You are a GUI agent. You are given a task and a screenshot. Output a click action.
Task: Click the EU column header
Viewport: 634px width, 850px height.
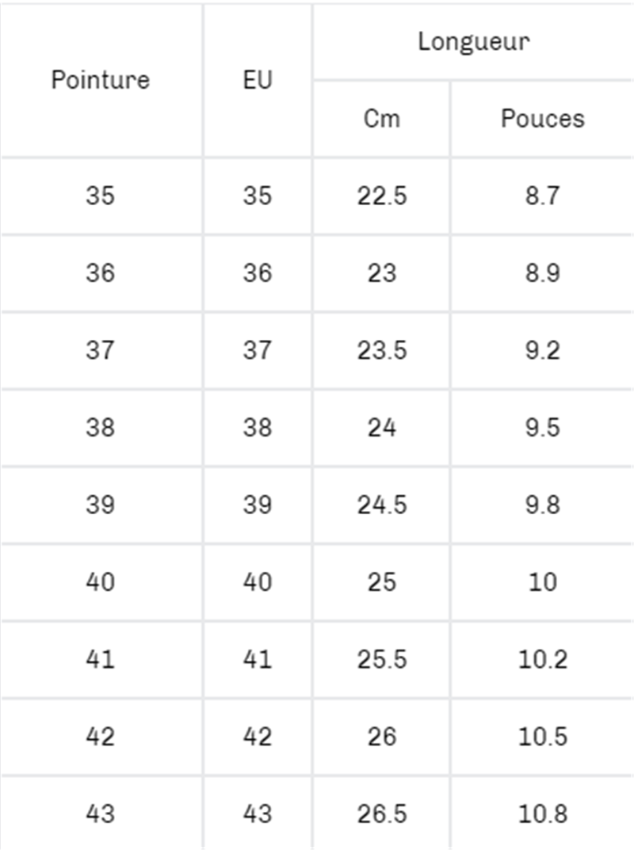pos(257,80)
